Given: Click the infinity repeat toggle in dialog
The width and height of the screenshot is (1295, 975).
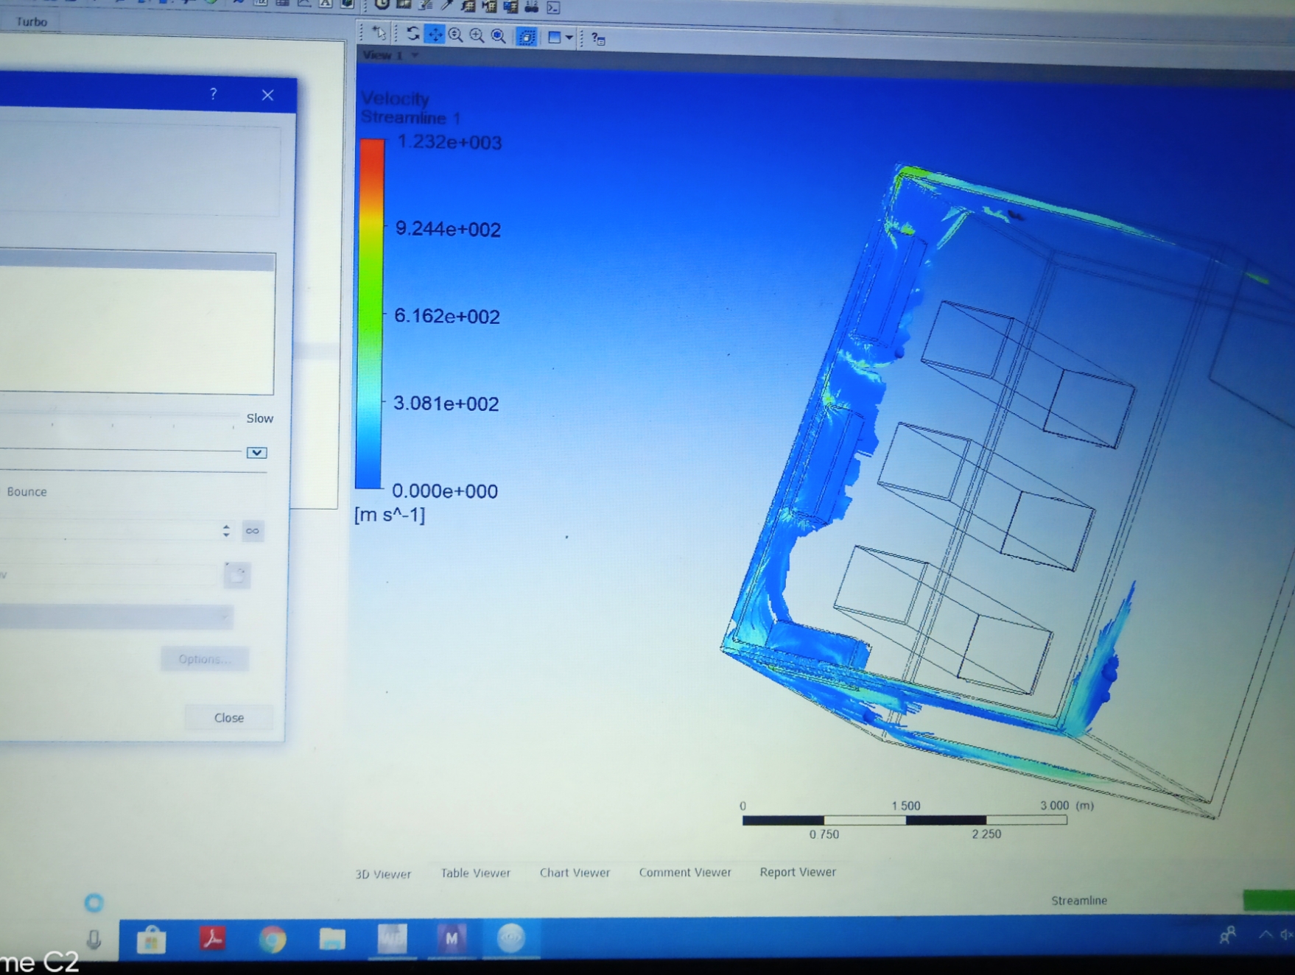Looking at the screenshot, I should click(253, 531).
